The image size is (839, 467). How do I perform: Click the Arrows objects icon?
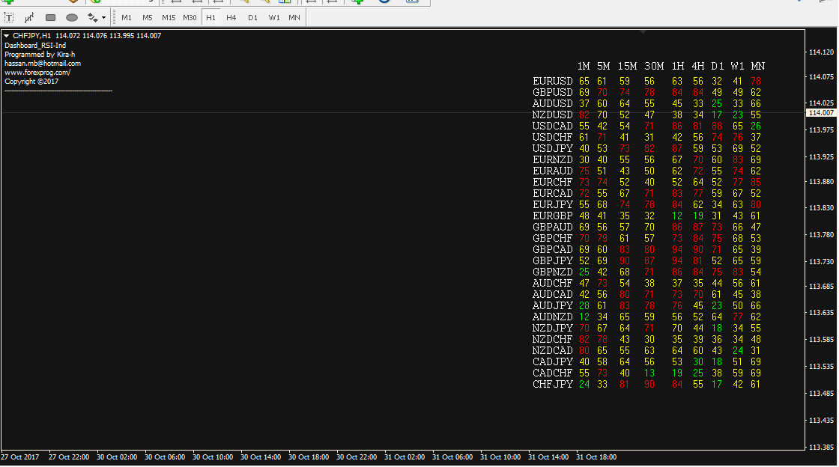tap(93, 17)
